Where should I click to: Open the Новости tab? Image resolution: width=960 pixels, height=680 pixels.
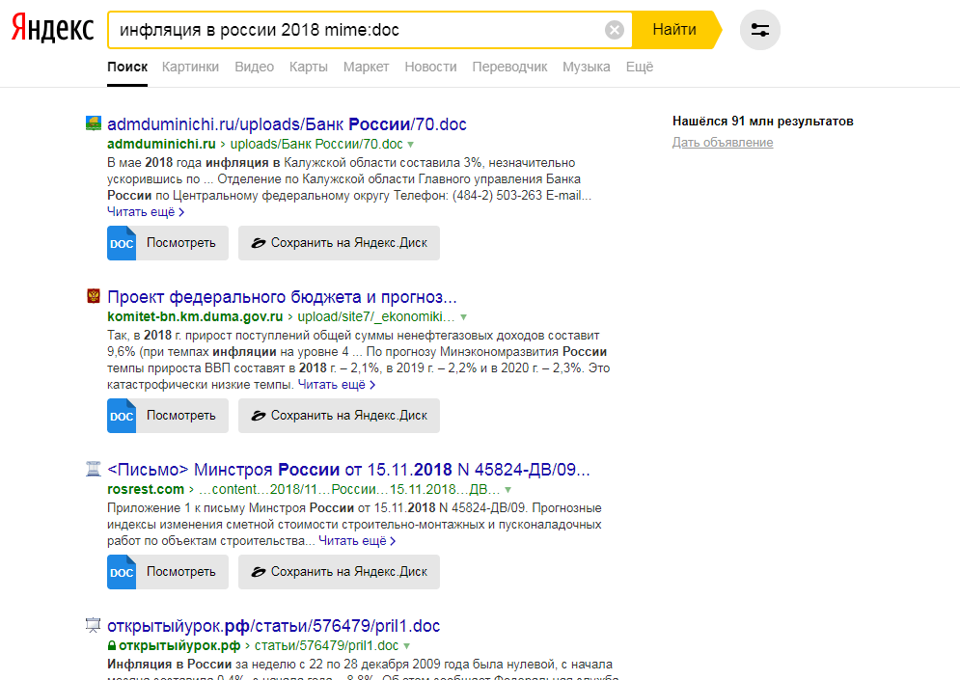pyautogui.click(x=430, y=67)
